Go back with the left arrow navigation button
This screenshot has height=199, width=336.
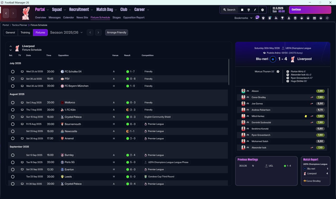point(6,13)
